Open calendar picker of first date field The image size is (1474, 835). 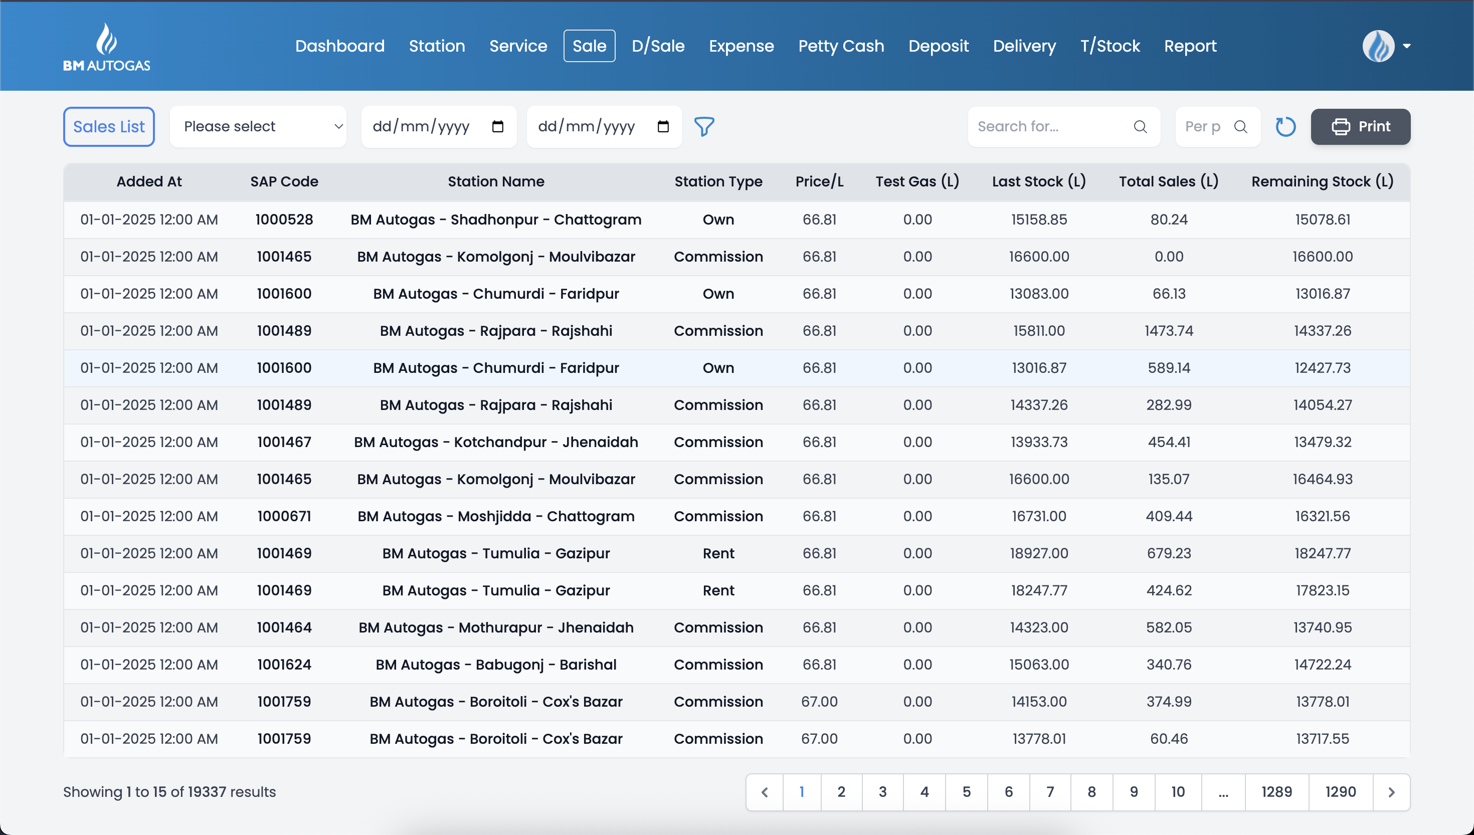click(x=498, y=126)
